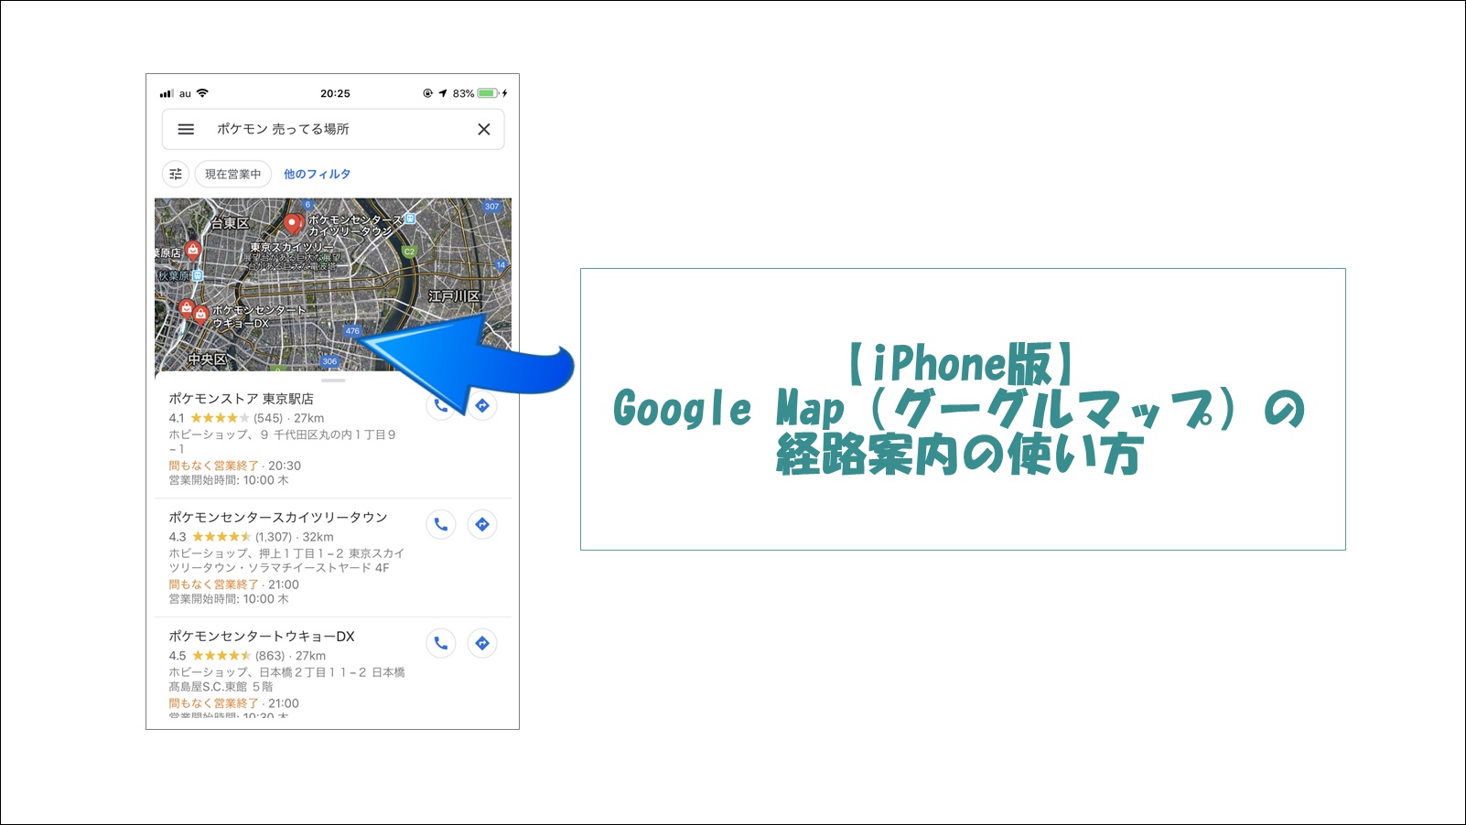This screenshot has height=825, width=1466.
Task: Get directions to ポケモンセンタースカイツリータウン
Action: tap(482, 524)
